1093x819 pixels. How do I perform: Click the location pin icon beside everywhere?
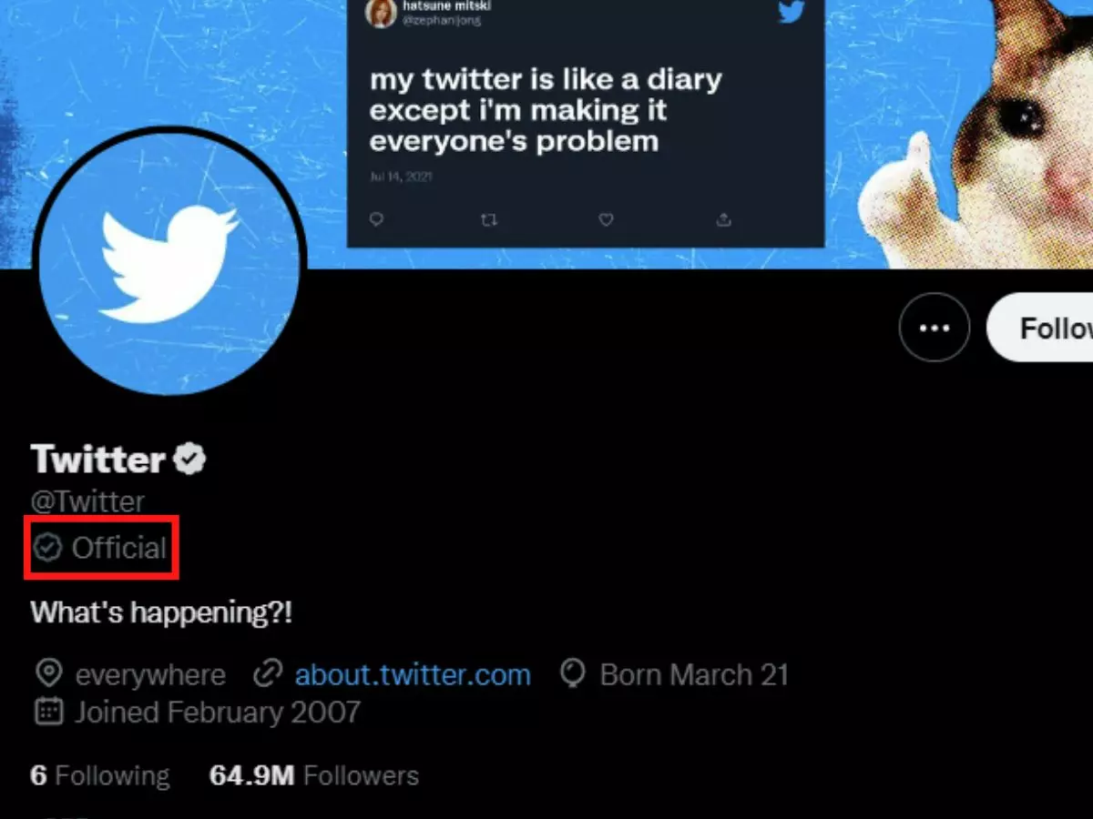coord(49,674)
